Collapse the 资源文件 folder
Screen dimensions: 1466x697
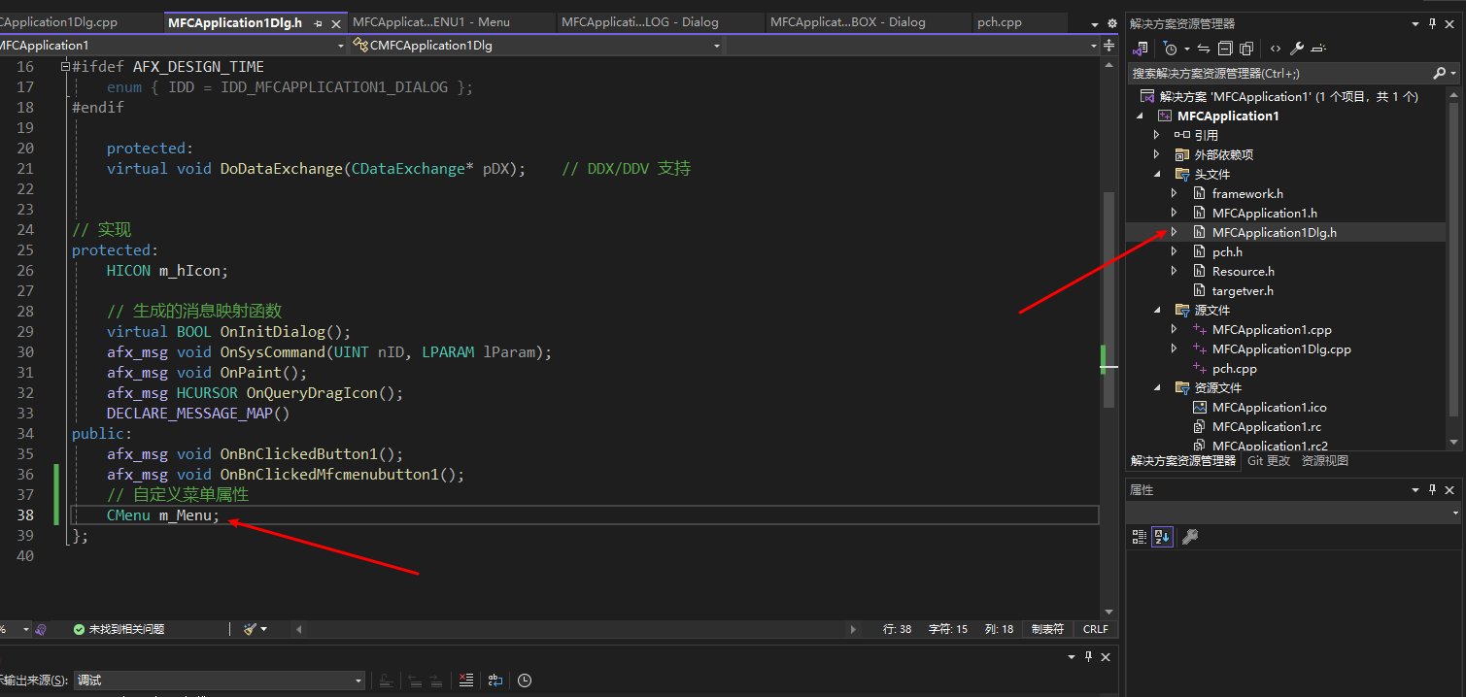coord(1156,387)
